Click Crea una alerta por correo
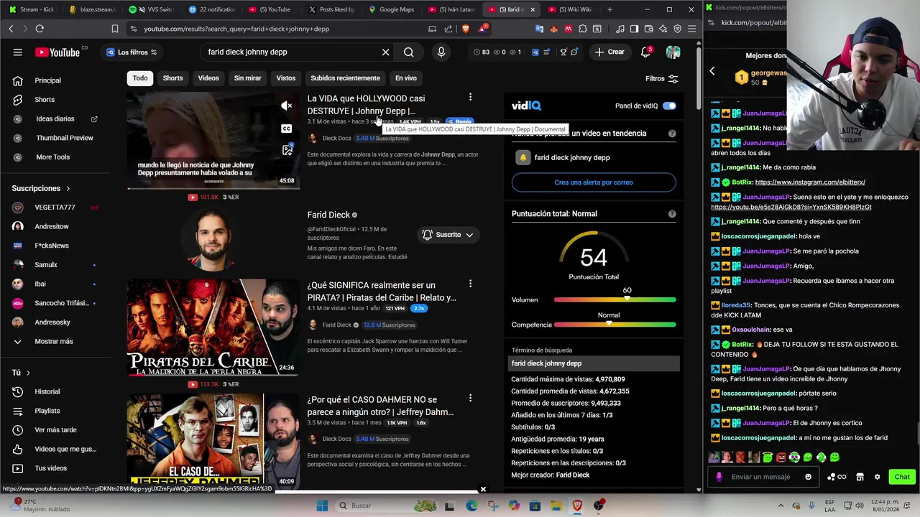Screen dimensions: 920x517 point(594,182)
